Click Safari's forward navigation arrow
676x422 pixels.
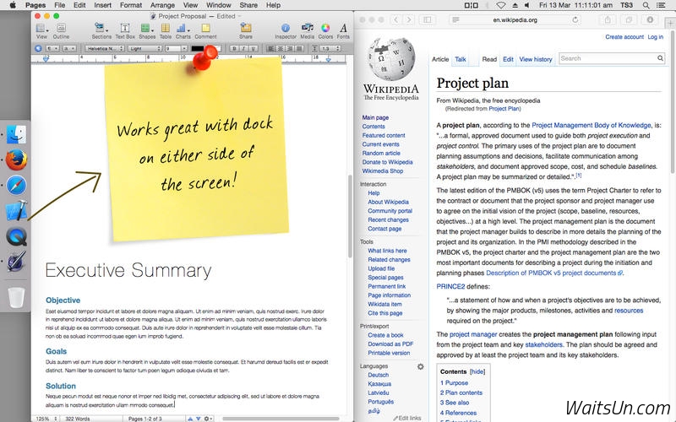409,19
